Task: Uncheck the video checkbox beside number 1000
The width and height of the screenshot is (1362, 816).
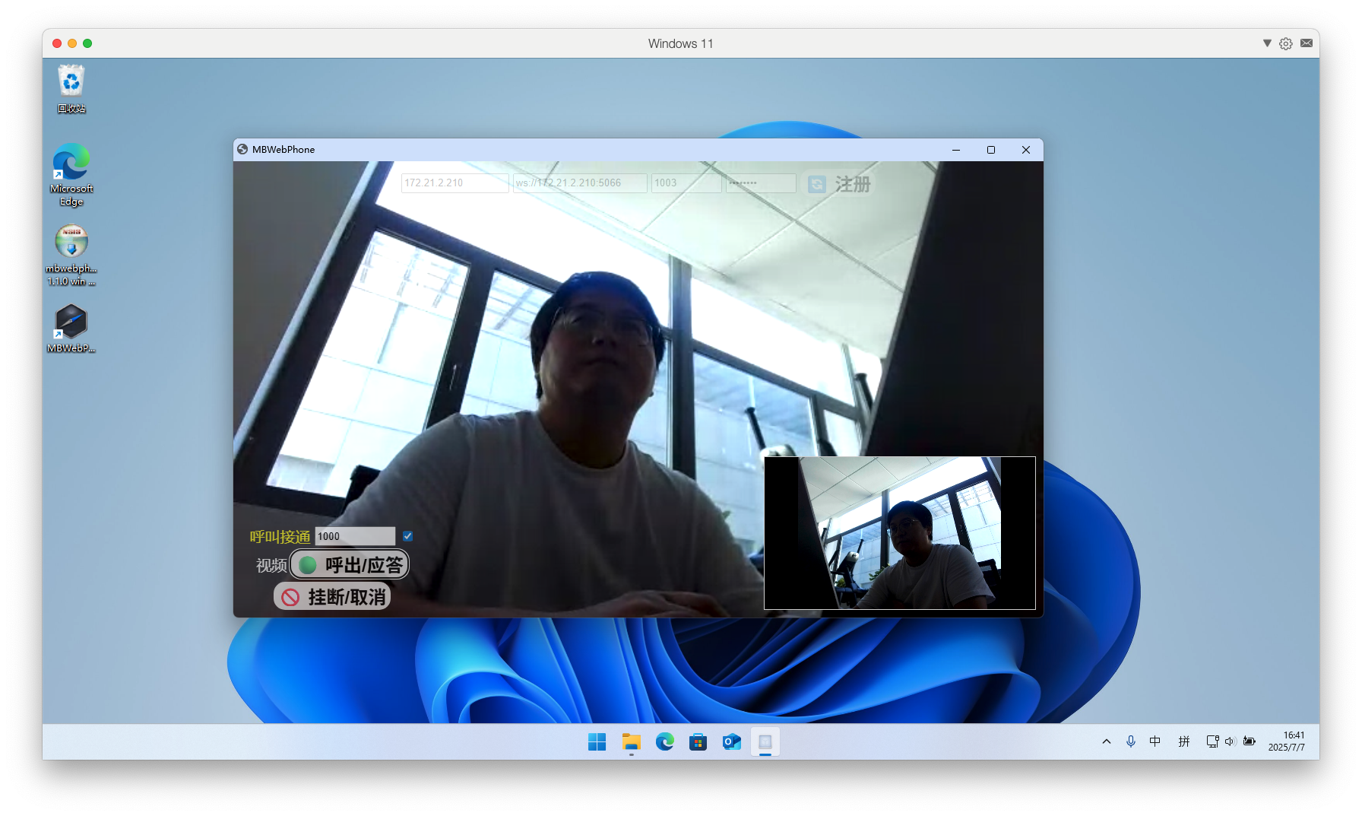Action: tap(408, 536)
